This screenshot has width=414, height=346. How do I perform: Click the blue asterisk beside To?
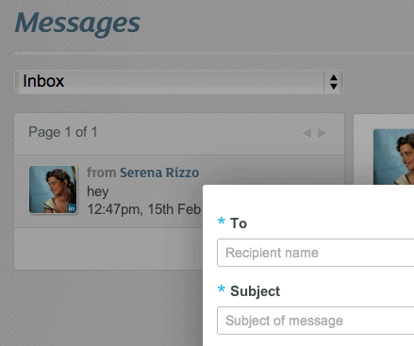pos(222,221)
